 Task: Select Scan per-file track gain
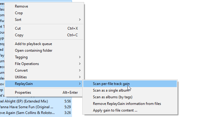pos(130,84)
